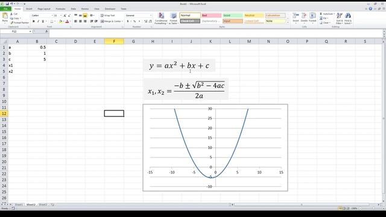Open Conditional Formatting menu
The width and height of the screenshot is (386, 217).
pyautogui.click(x=161, y=19)
